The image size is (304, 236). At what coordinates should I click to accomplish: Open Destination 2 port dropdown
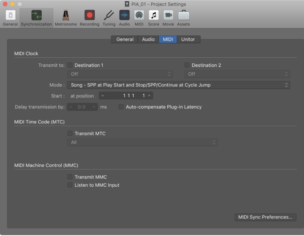pos(237,74)
